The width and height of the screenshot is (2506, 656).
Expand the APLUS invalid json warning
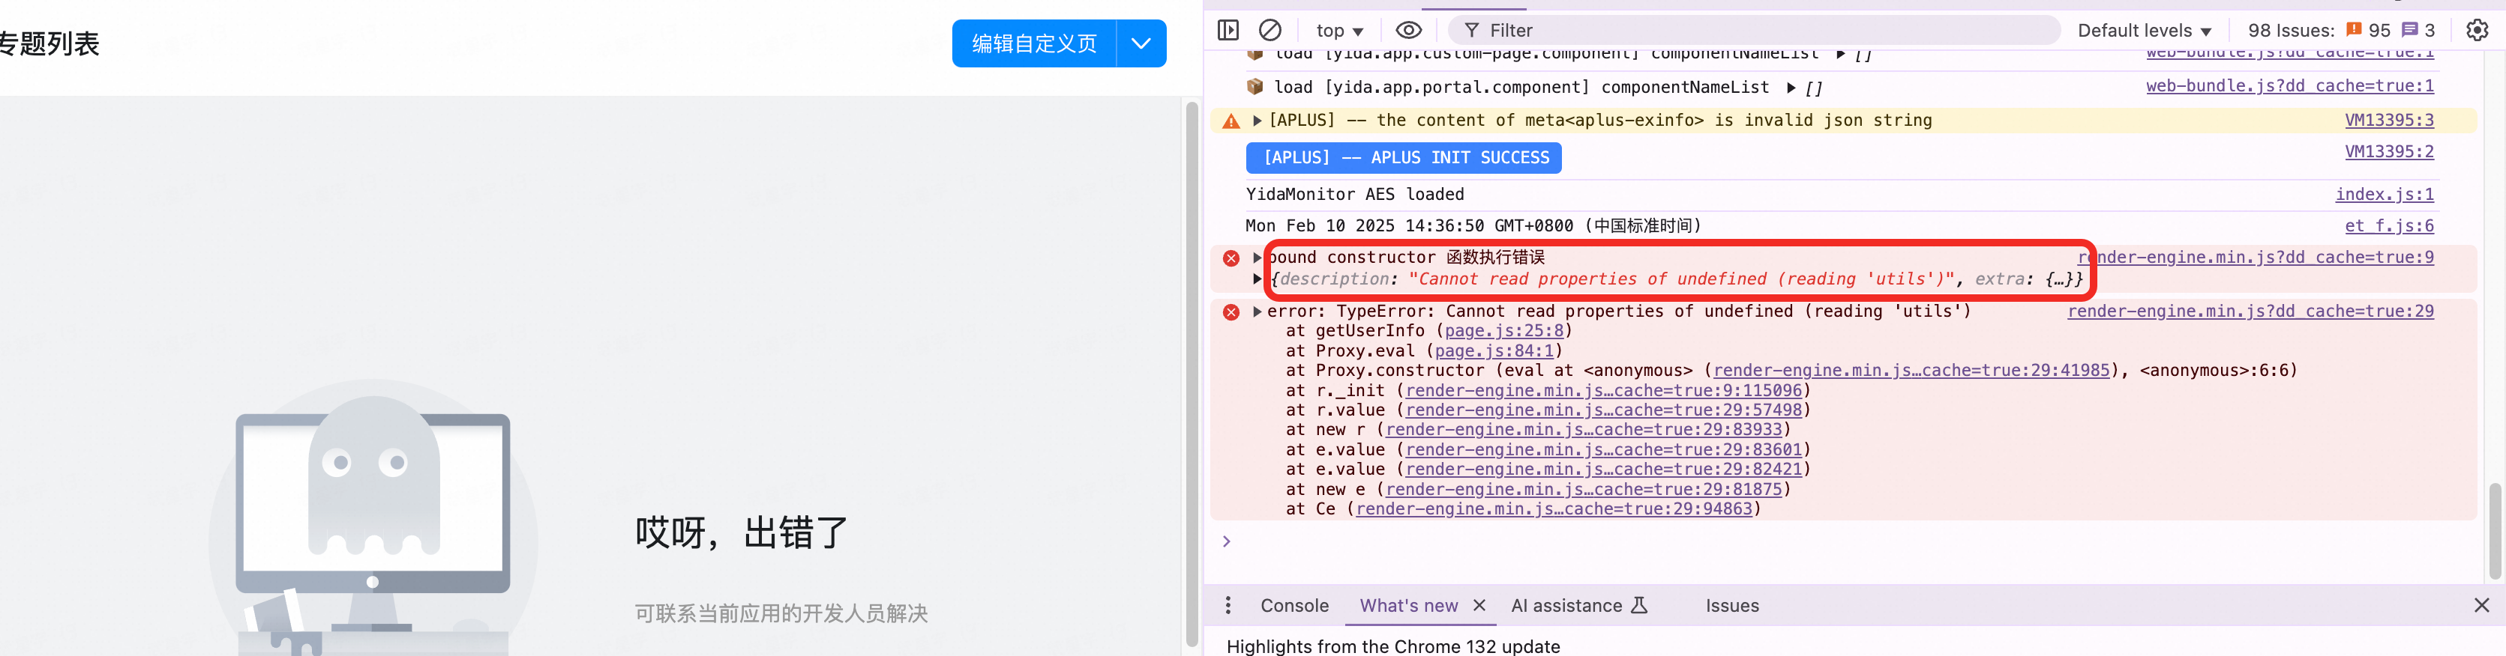click(1257, 121)
